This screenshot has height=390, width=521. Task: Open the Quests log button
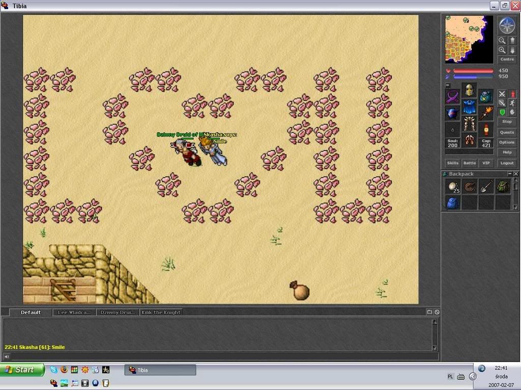507,133
